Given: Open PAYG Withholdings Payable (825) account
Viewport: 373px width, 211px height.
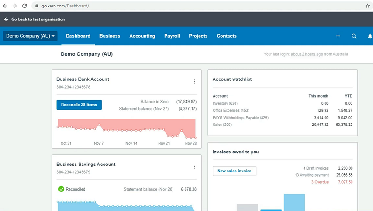Looking at the screenshot, I should [x=241, y=118].
